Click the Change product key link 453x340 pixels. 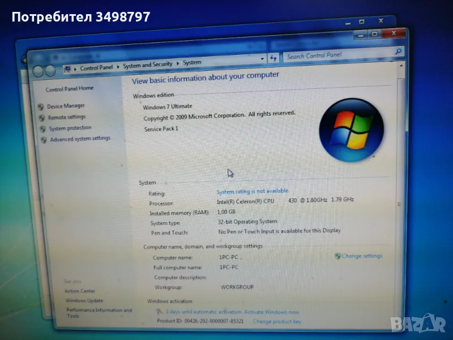277,321
